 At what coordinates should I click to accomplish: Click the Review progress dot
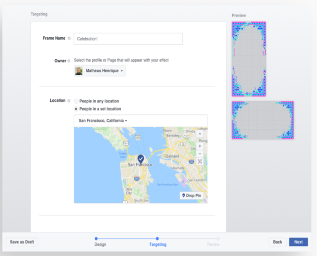click(x=218, y=239)
